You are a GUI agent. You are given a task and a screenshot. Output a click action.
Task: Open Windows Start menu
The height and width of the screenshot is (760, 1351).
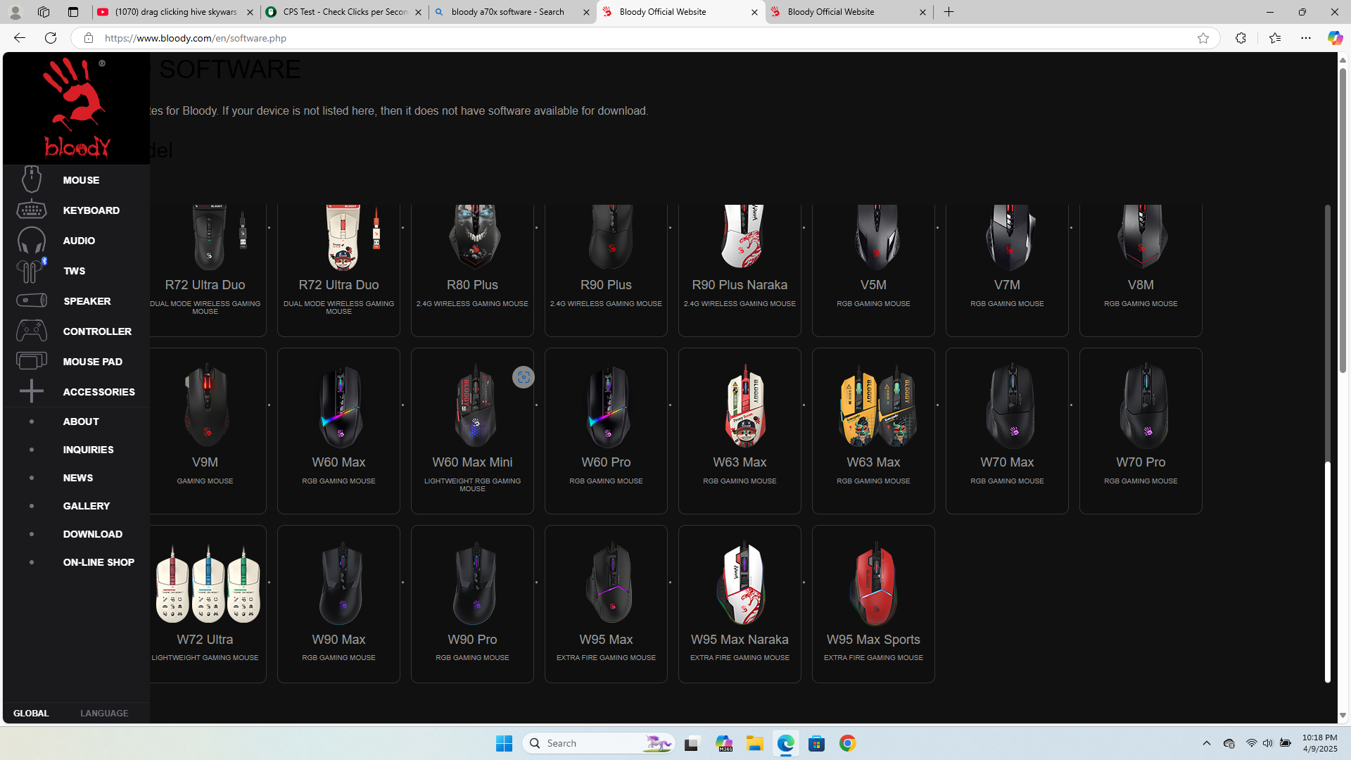(x=504, y=743)
